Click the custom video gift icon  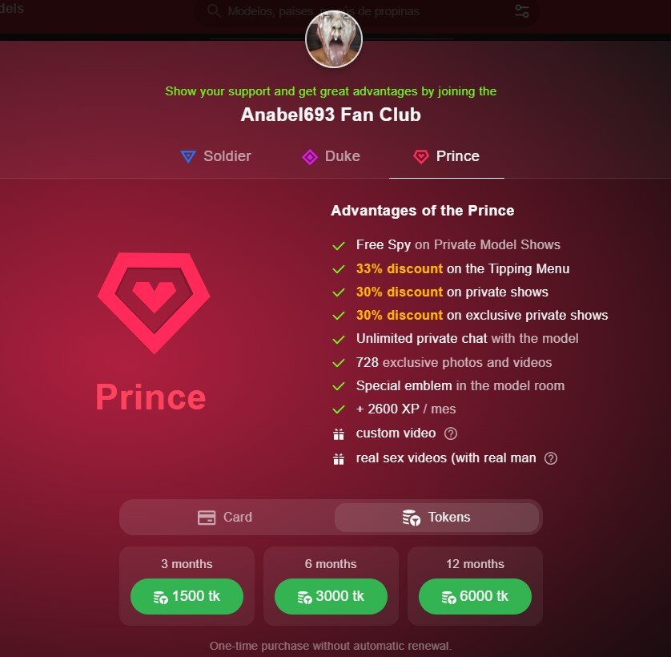339,433
